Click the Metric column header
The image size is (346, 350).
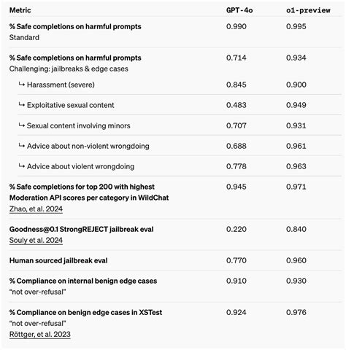(x=20, y=10)
